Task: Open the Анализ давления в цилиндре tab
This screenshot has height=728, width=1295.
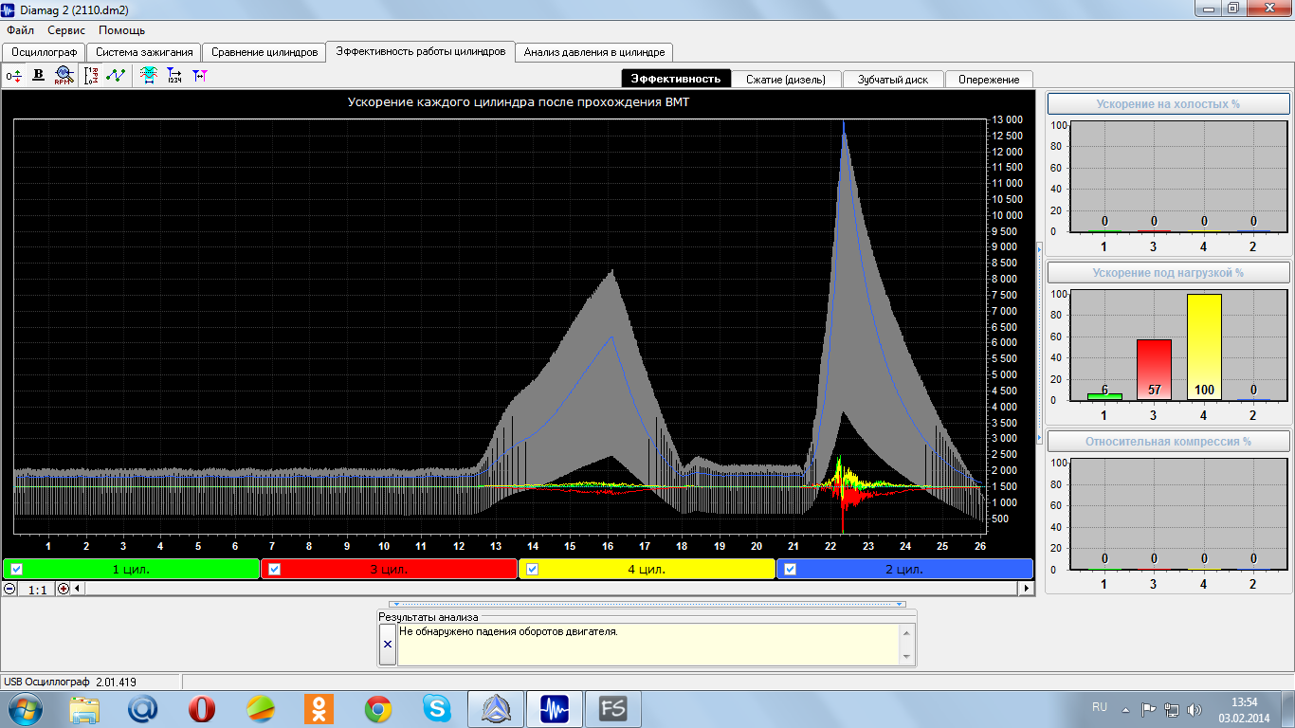Action: click(x=593, y=52)
